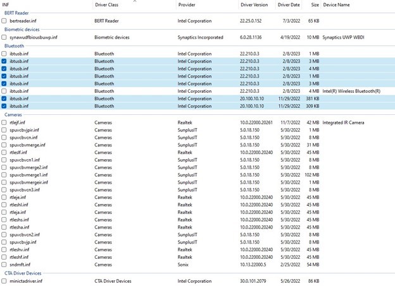This screenshot has height=286, width=395.
Task: Click the Biometric devices group header
Action: coord(22,29)
